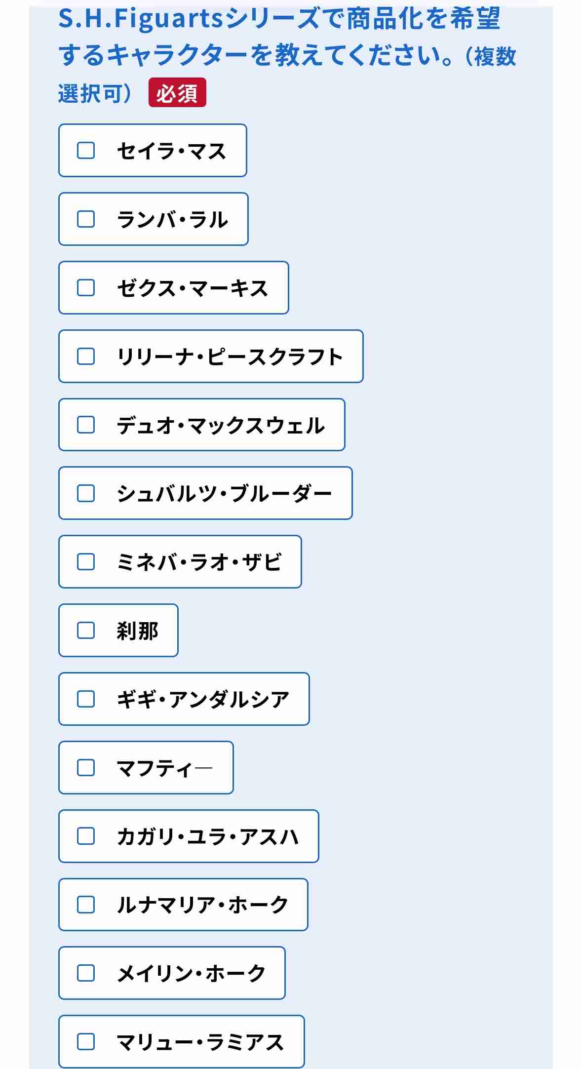This screenshot has width=582, height=1069.
Task: Select the メイリン・ホーク checkbox
Action: (x=86, y=973)
